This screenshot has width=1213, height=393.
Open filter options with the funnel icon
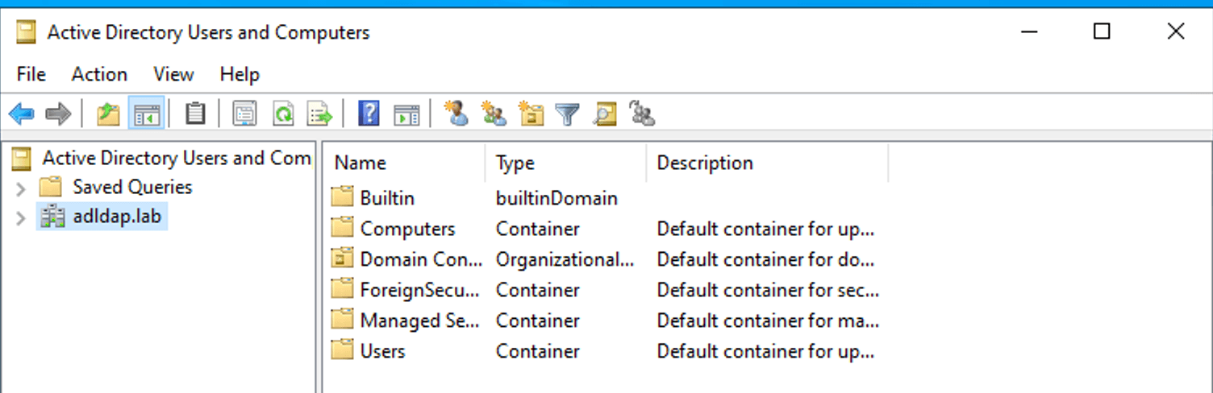tap(568, 114)
